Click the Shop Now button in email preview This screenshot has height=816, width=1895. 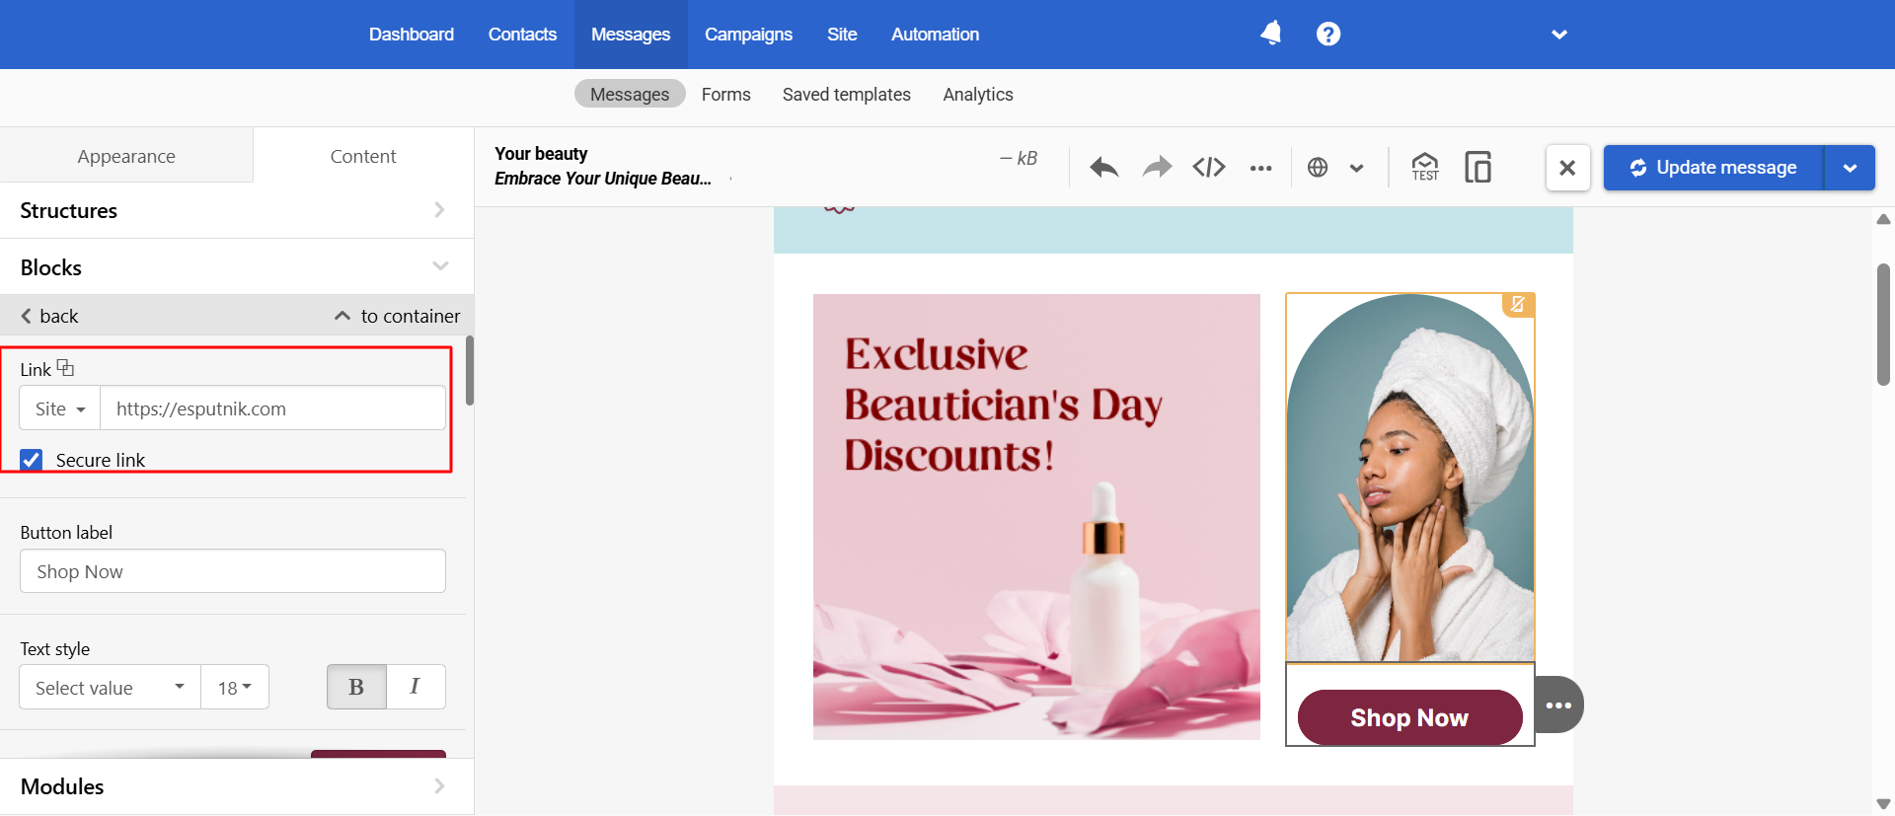pyautogui.click(x=1409, y=717)
